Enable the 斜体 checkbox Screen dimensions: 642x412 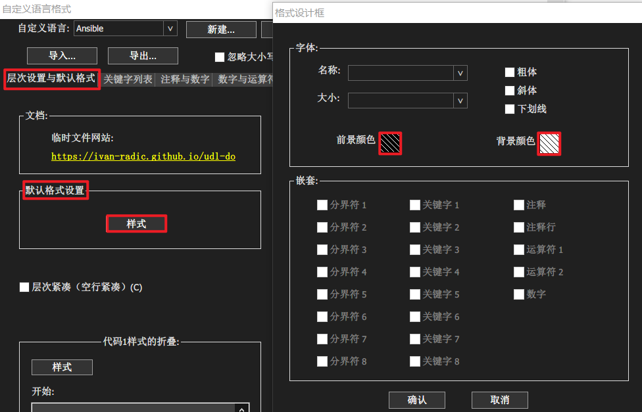pyautogui.click(x=510, y=90)
